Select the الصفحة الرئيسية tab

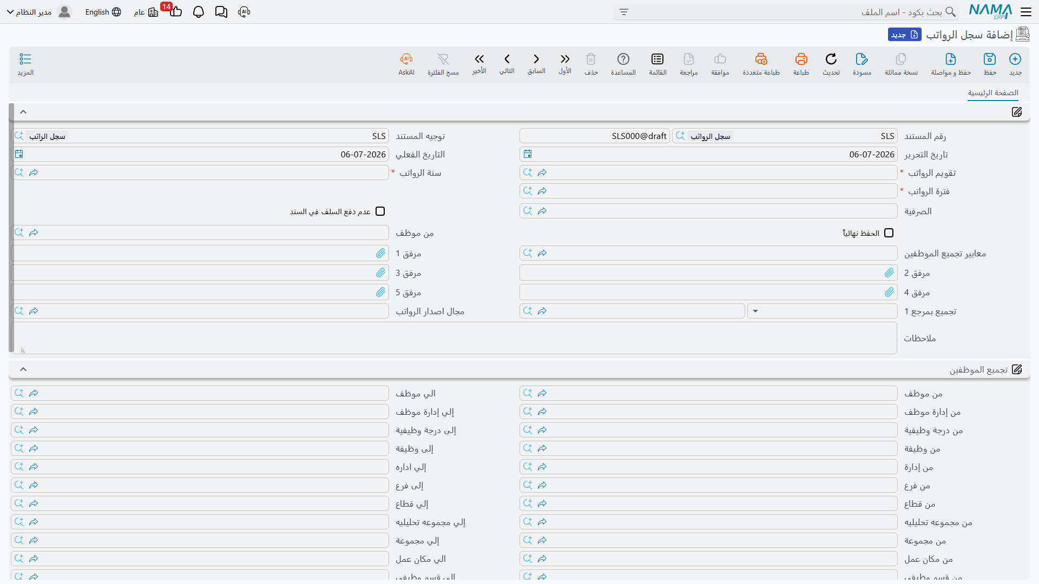point(993,93)
